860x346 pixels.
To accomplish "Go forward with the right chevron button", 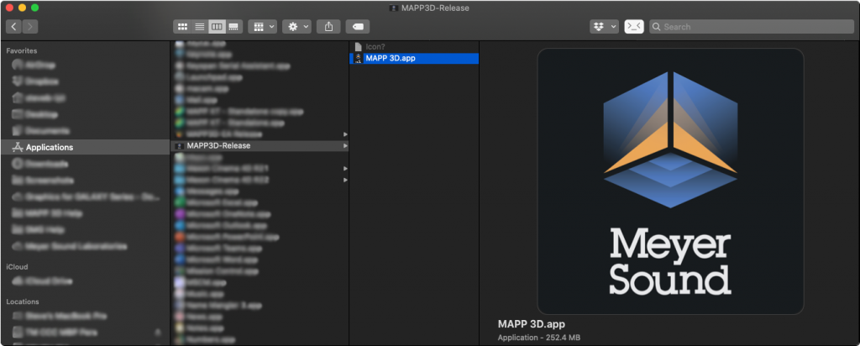I will pyautogui.click(x=29, y=26).
